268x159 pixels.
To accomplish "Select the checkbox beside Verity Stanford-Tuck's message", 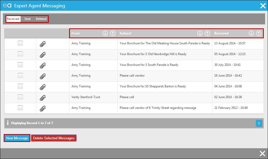I will 20,97.
